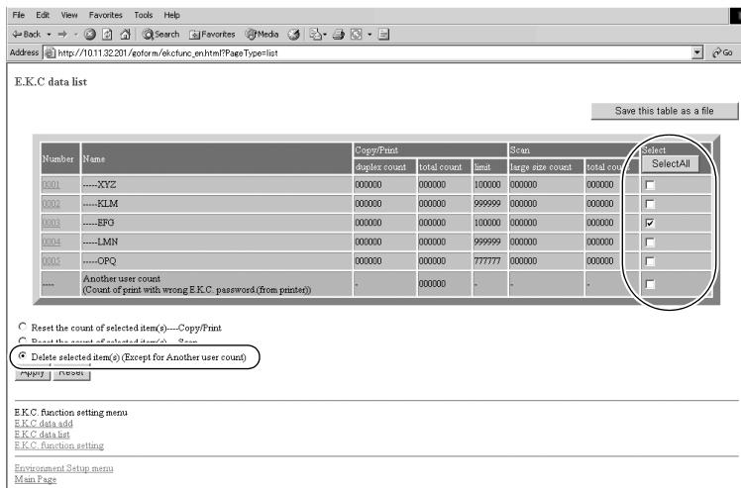Expand the Address bar dropdown arrow
741x488 pixels.
[697, 52]
